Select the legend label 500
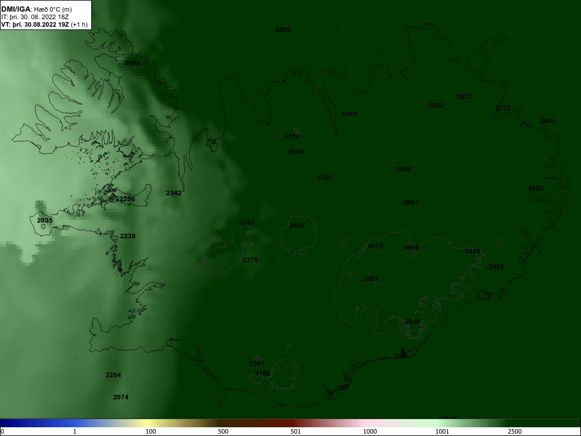 (223, 431)
